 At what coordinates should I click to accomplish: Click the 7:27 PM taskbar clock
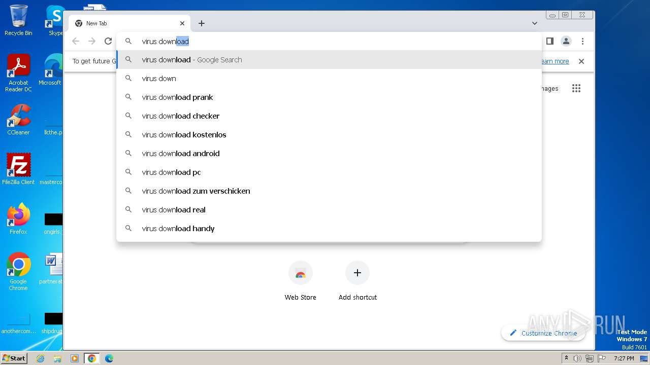tap(624, 358)
